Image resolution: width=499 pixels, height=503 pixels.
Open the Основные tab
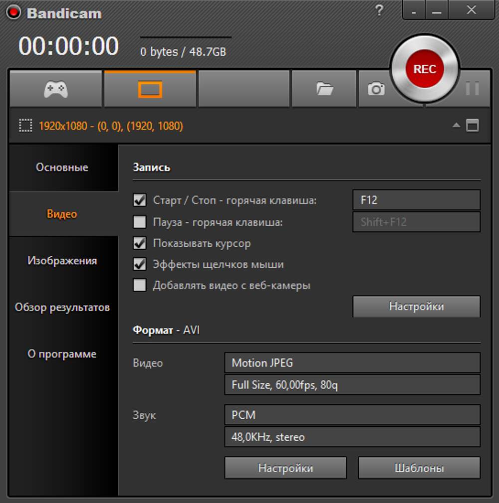pyautogui.click(x=62, y=168)
